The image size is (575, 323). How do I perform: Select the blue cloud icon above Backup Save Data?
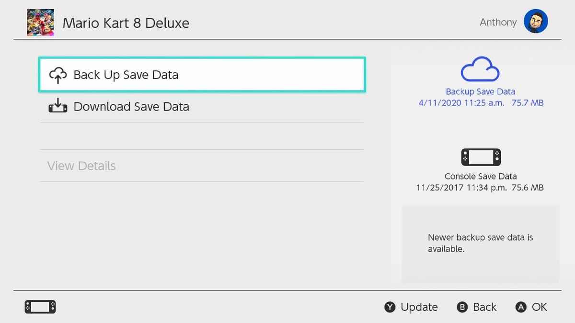coord(480,69)
